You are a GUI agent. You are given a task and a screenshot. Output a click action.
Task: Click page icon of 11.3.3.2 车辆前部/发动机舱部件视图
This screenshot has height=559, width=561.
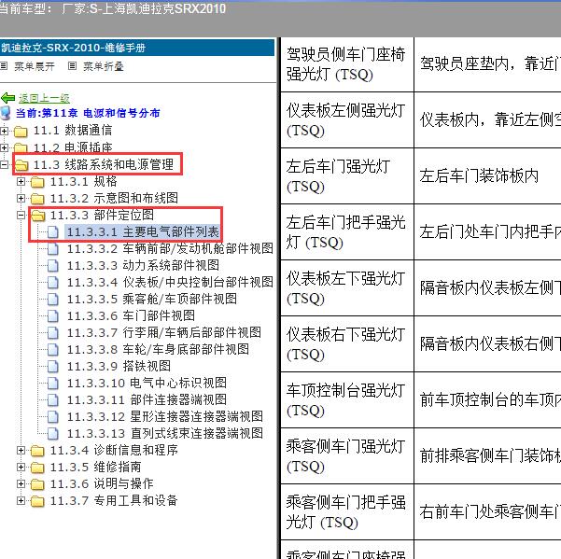(53, 249)
